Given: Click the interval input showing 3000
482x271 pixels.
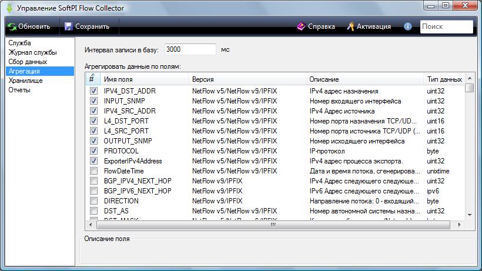Looking at the screenshot, I should click(190, 49).
